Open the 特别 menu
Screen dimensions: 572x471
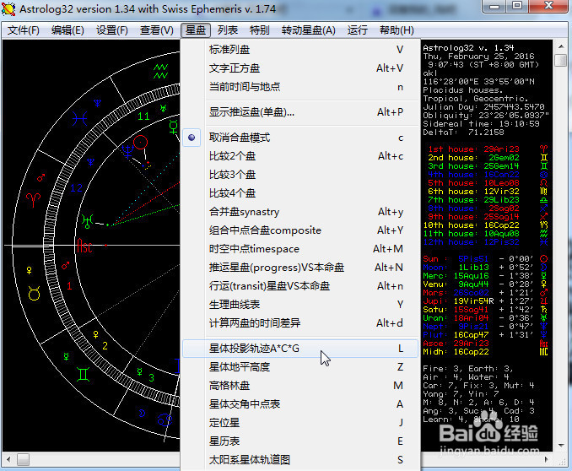(259, 30)
